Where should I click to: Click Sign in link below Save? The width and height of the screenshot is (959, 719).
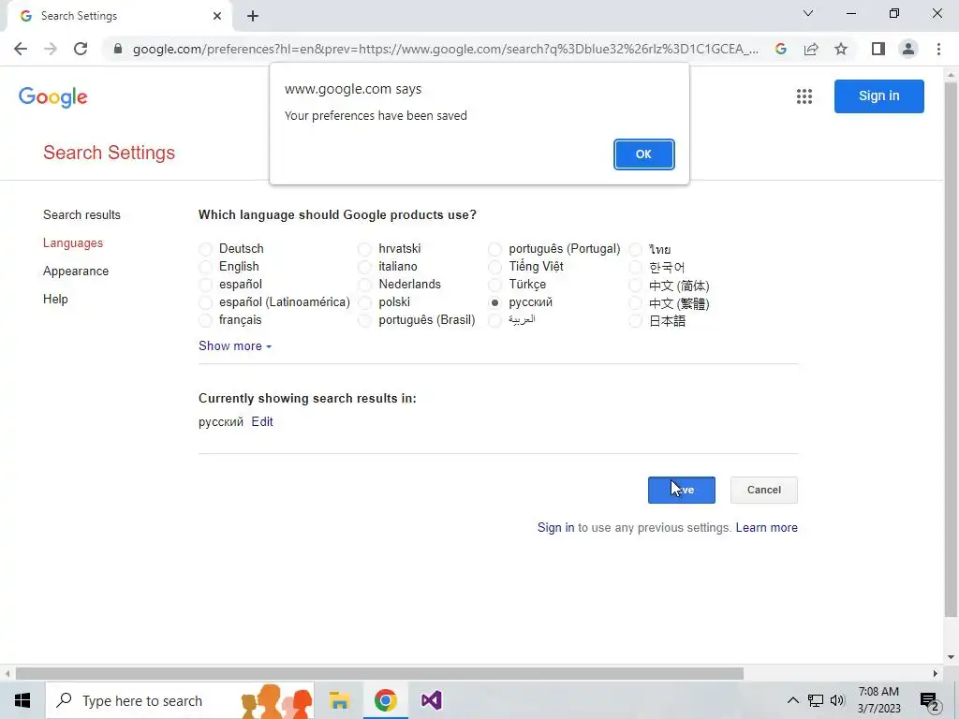click(556, 528)
